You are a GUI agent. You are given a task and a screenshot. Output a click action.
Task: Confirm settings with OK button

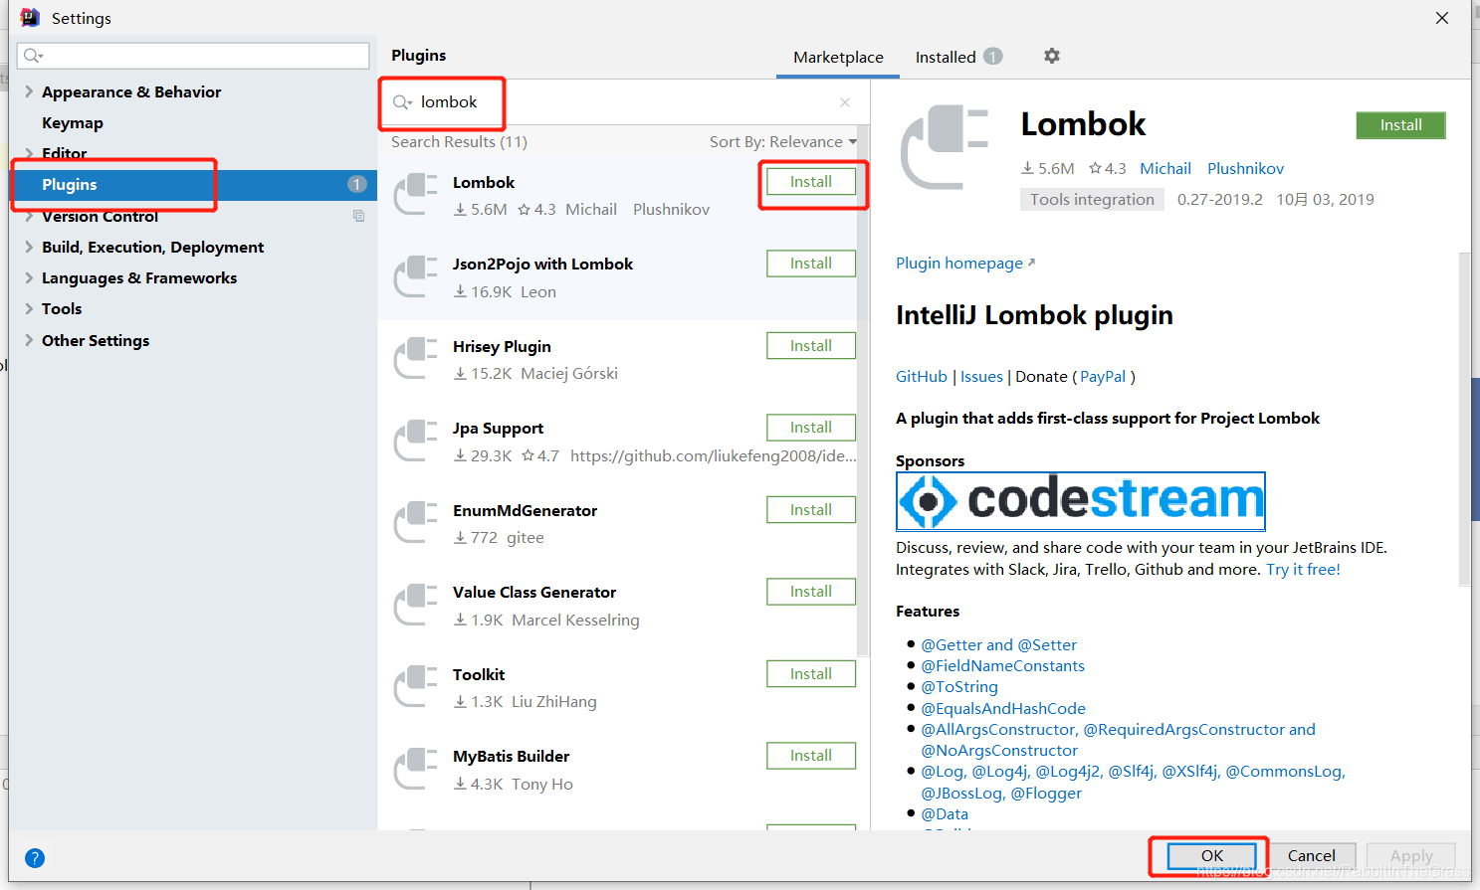(1211, 856)
